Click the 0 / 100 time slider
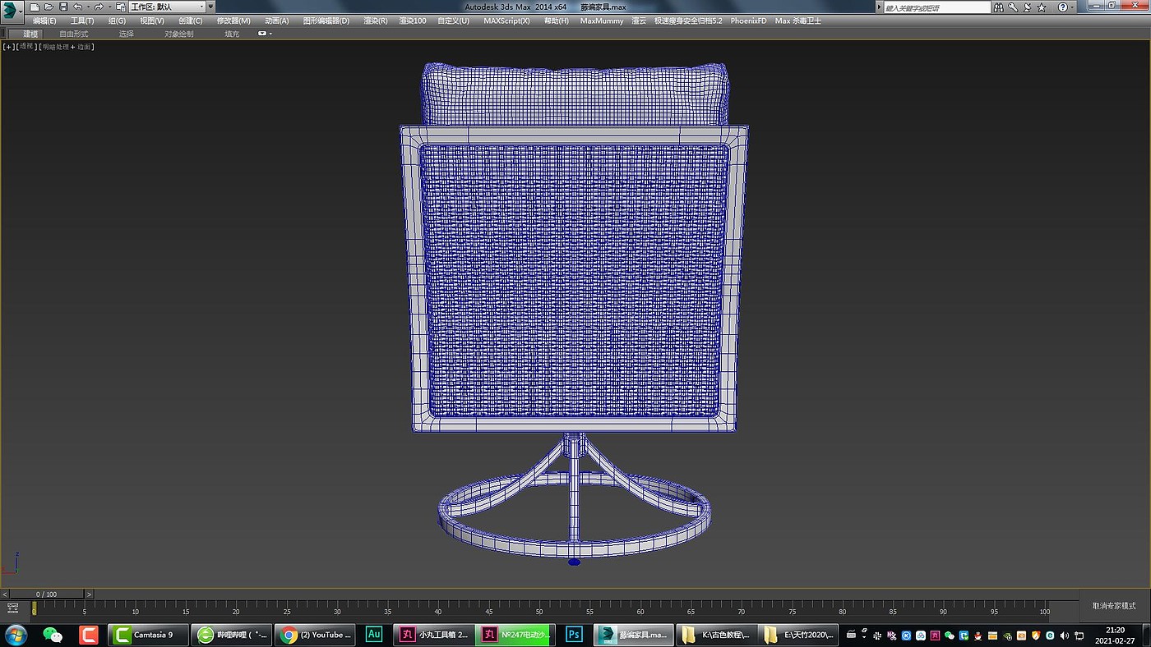The height and width of the screenshot is (647, 1151). [46, 594]
